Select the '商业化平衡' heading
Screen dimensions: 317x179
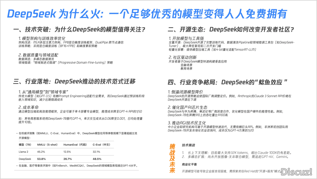pyautogui.click(x=189, y=164)
